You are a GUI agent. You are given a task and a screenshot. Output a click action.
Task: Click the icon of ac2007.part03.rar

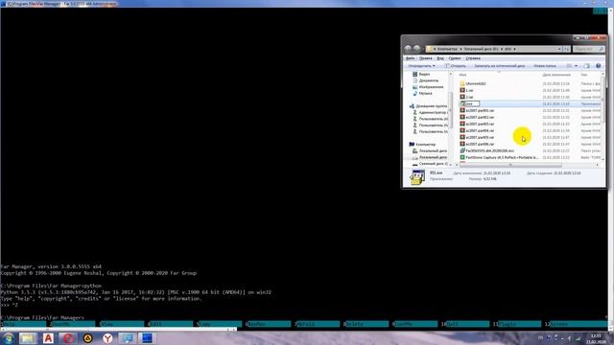[462, 124]
